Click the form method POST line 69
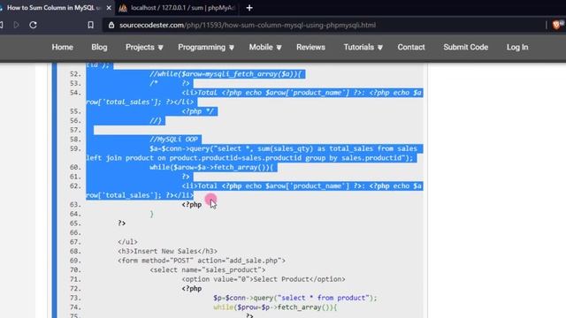Viewport: 566px width, 318px height. point(202,261)
